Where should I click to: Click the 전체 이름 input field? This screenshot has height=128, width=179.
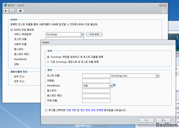click(x=96, y=101)
